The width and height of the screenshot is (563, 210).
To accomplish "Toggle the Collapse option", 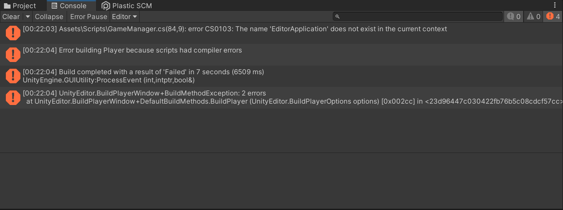I will tap(49, 17).
